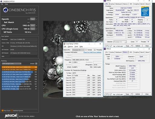Image resolution: width=155 pixels, height=119 pixels.
Task: Open the Help menu in Cinebench
Action: pyautogui.click(x=6, y=4)
